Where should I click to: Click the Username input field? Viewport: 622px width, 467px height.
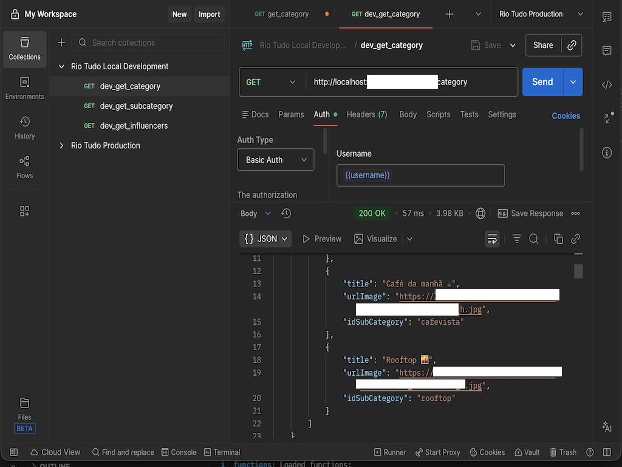click(420, 175)
